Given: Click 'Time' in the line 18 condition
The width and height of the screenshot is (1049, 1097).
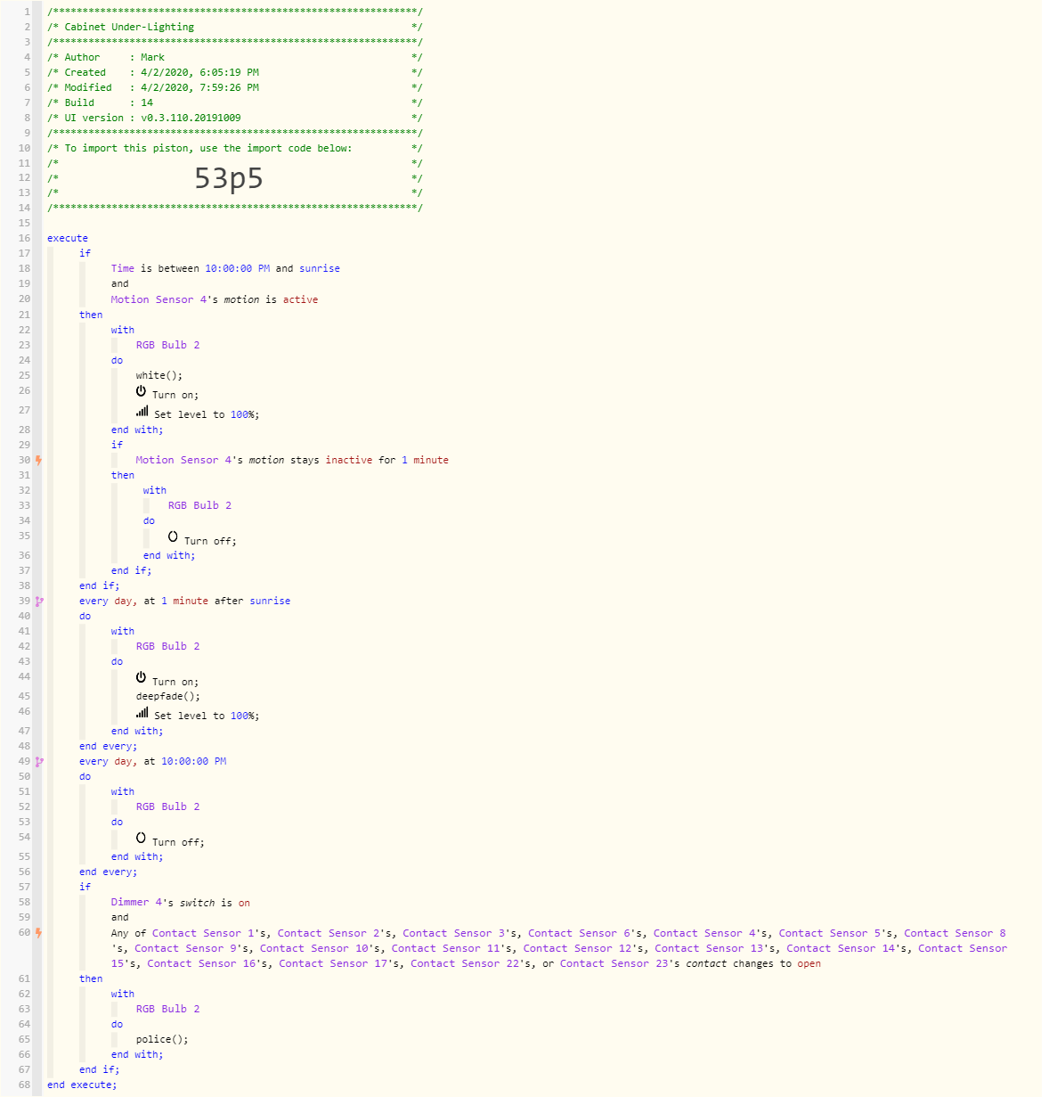Looking at the screenshot, I should [123, 268].
